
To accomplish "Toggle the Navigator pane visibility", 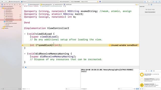I will coord(154,2).
